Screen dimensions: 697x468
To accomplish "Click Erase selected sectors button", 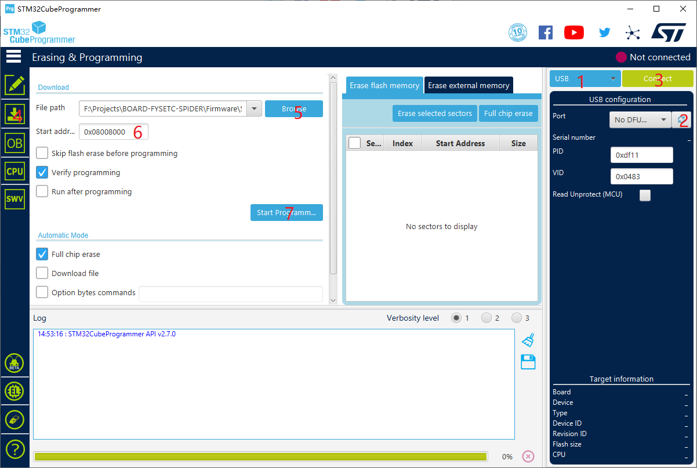I will point(435,113).
